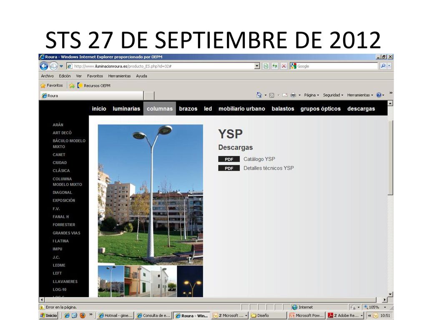Open Herramientas dropdown in command bar
This screenshot has width=427, height=320.
pos(360,95)
